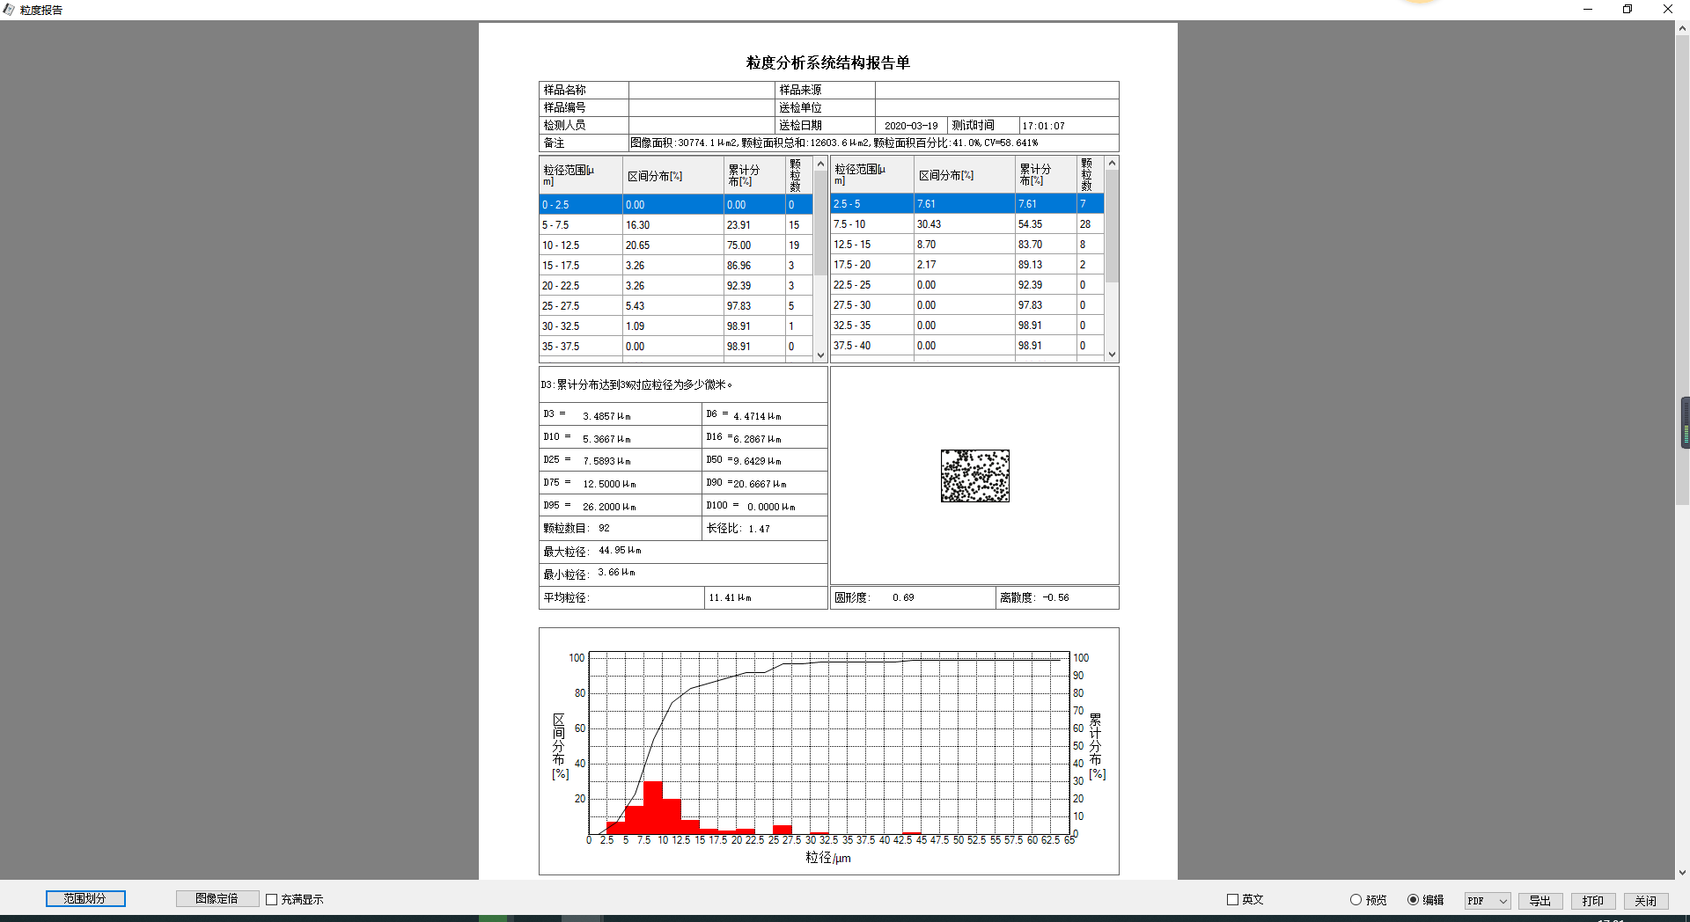Click the 打印 print button
Image resolution: width=1690 pixels, height=922 pixels.
[x=1592, y=901]
